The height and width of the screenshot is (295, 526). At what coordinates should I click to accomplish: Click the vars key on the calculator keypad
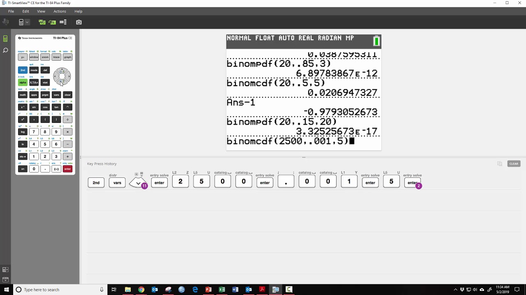point(56,95)
